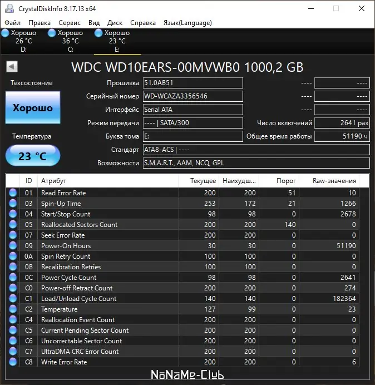Click the Стандарт field ATA8-ACS
Viewport: 375px width, 385px height.
coord(256,150)
